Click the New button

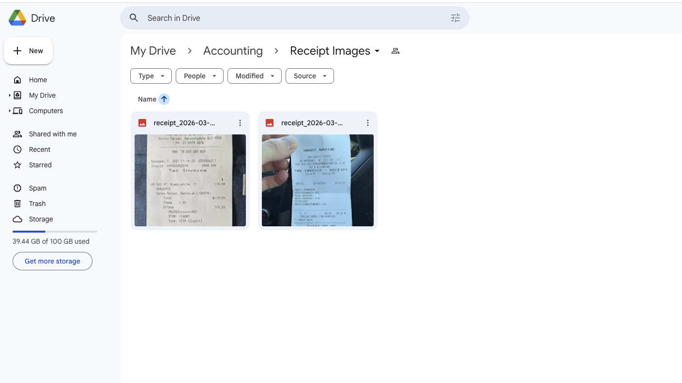29,51
